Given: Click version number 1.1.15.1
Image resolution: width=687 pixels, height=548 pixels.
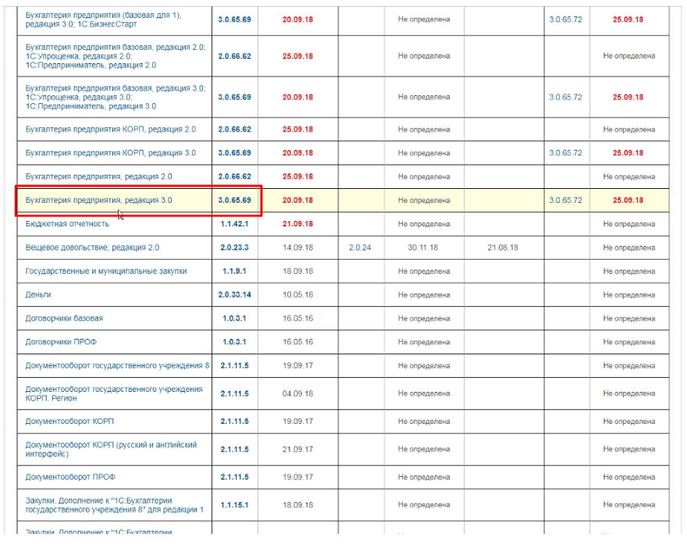Looking at the screenshot, I should (235, 505).
